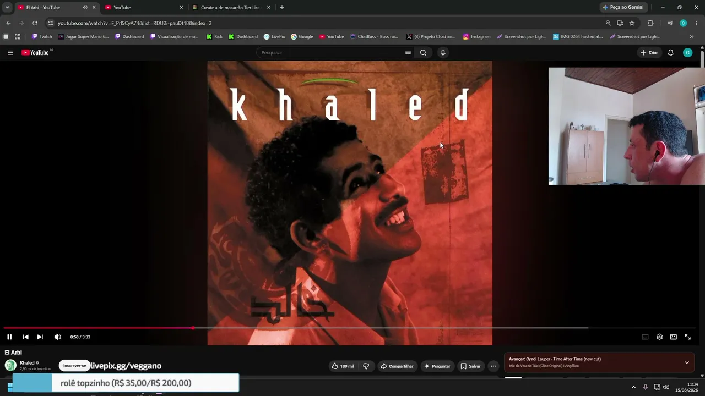
Task: Open on-screen keyboard in search box
Action: [408, 53]
